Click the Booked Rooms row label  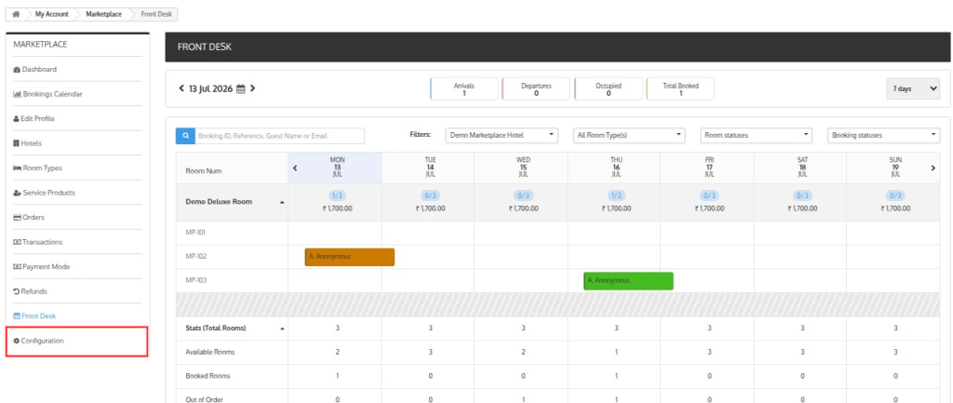(x=208, y=376)
